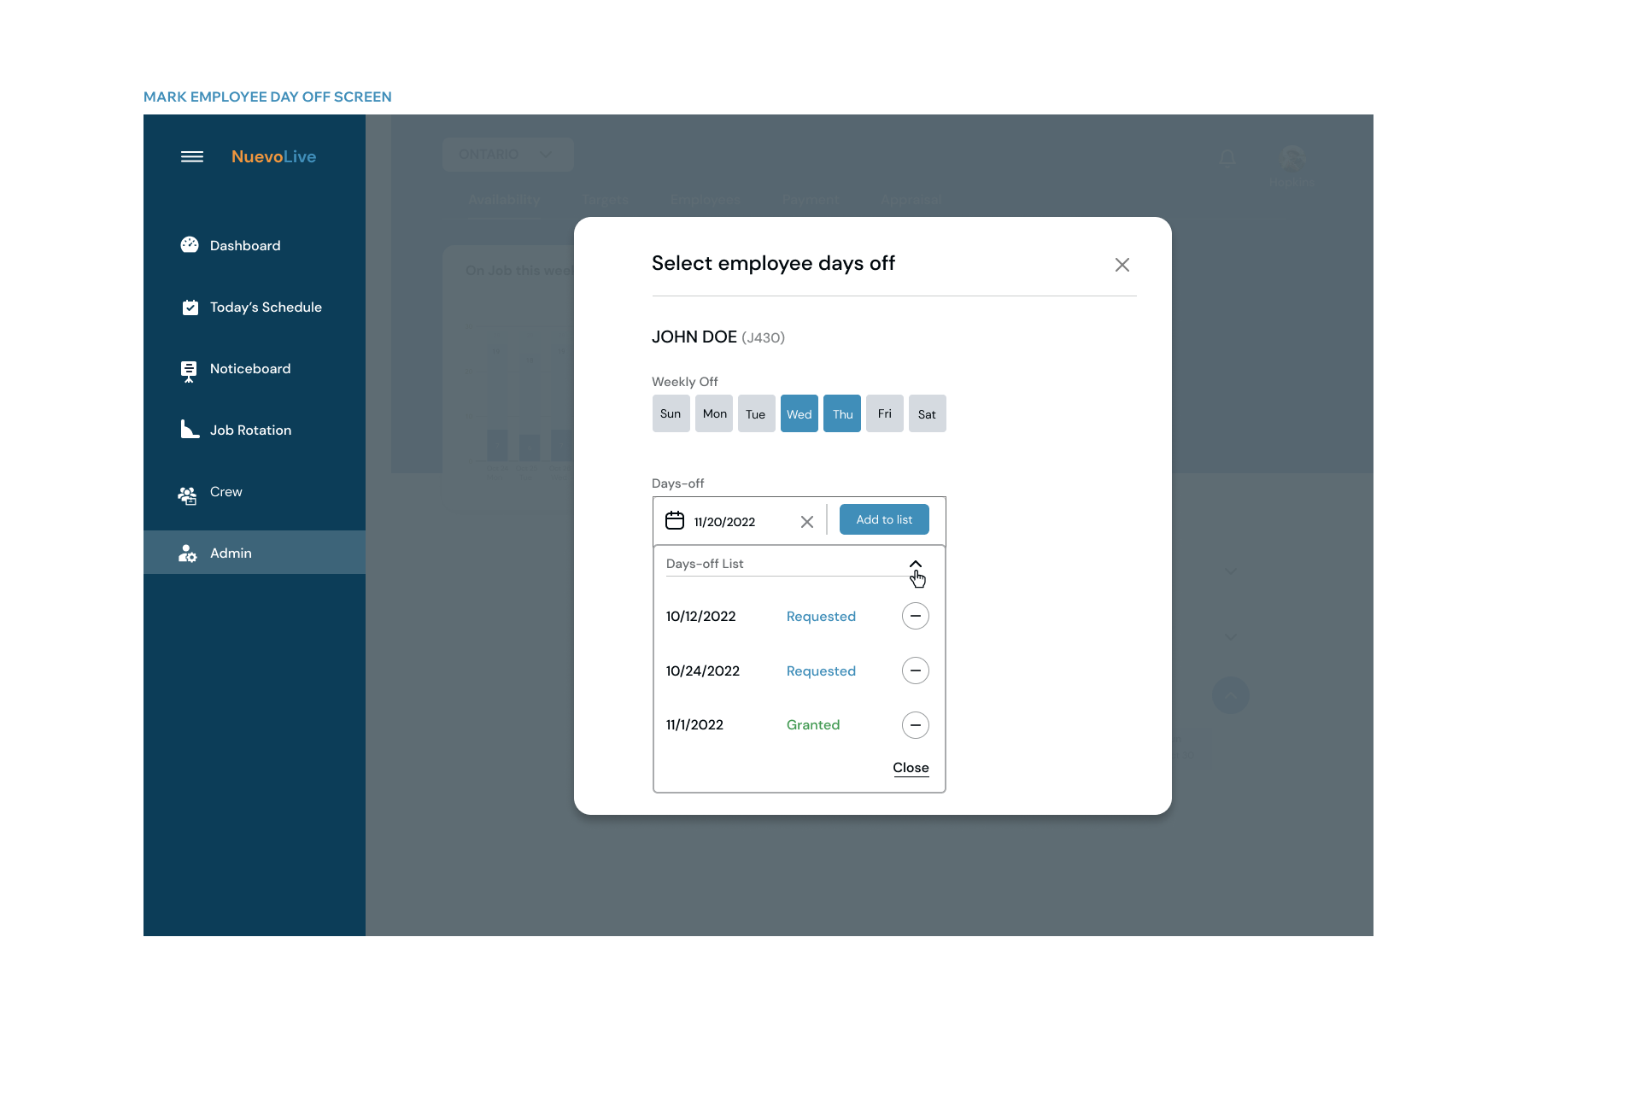Toggle Wed as weekly off

(x=799, y=414)
